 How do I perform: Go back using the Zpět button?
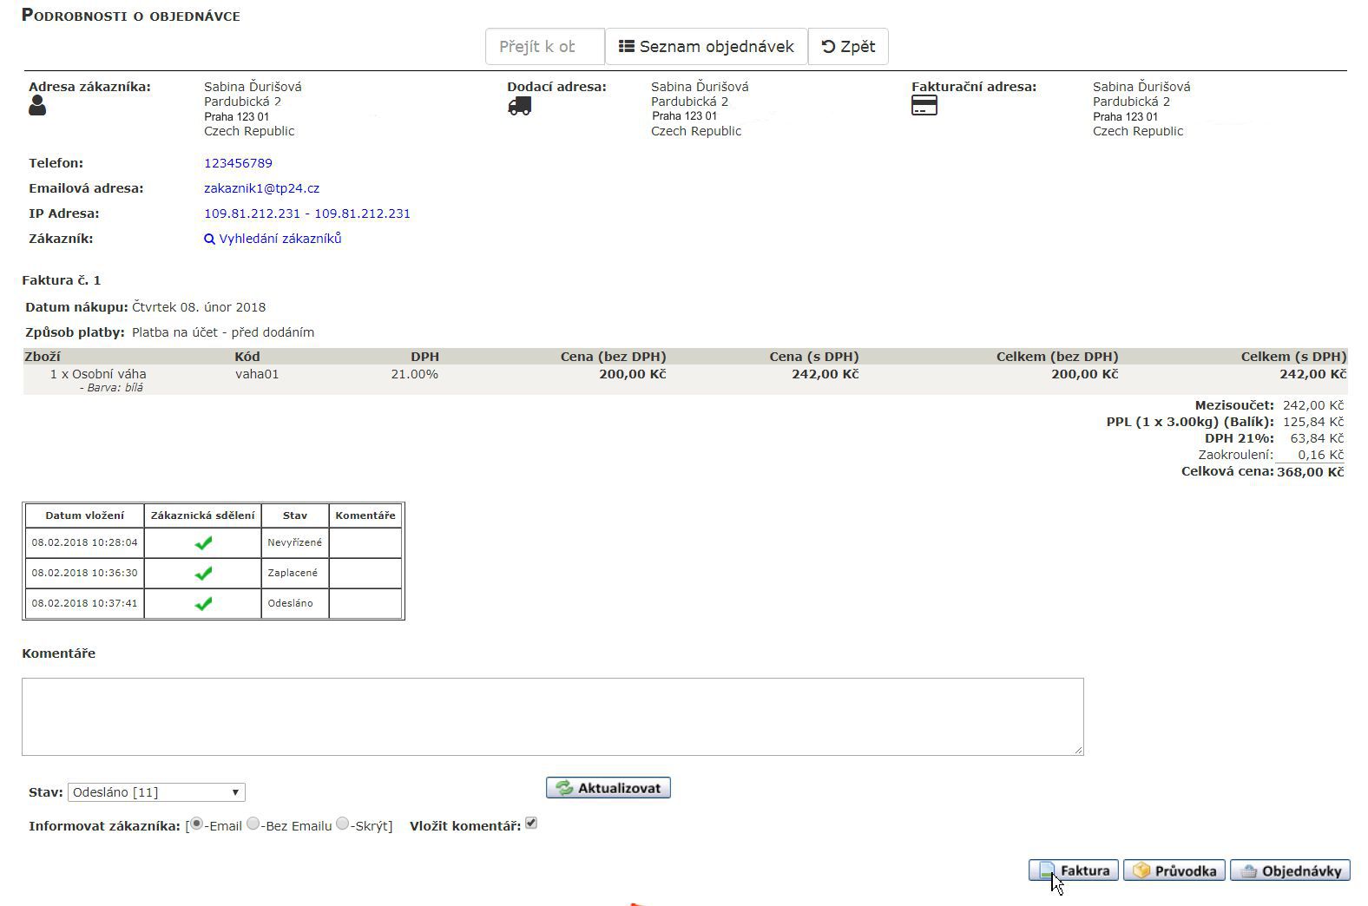click(x=848, y=47)
